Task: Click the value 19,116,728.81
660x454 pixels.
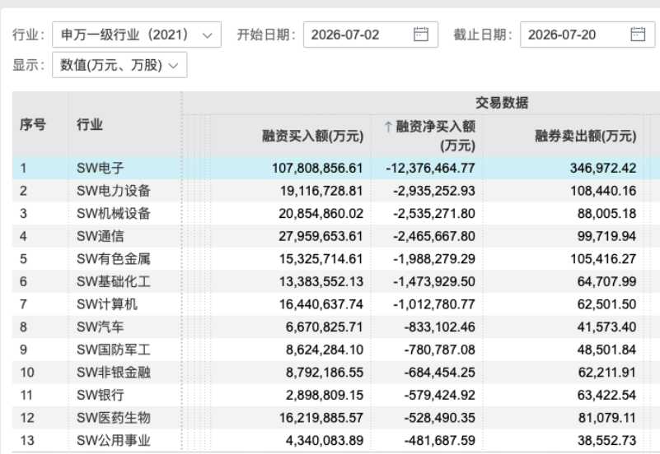Action: click(321, 191)
